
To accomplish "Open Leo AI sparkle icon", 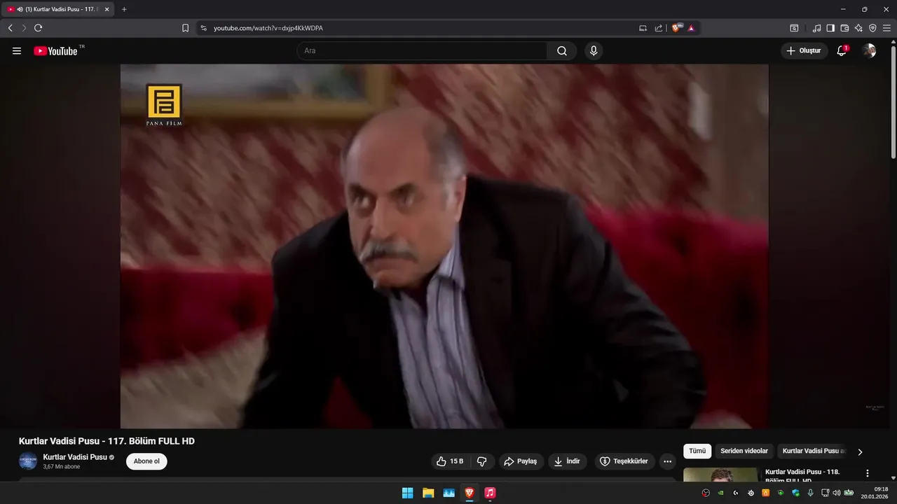I will click(x=858, y=28).
